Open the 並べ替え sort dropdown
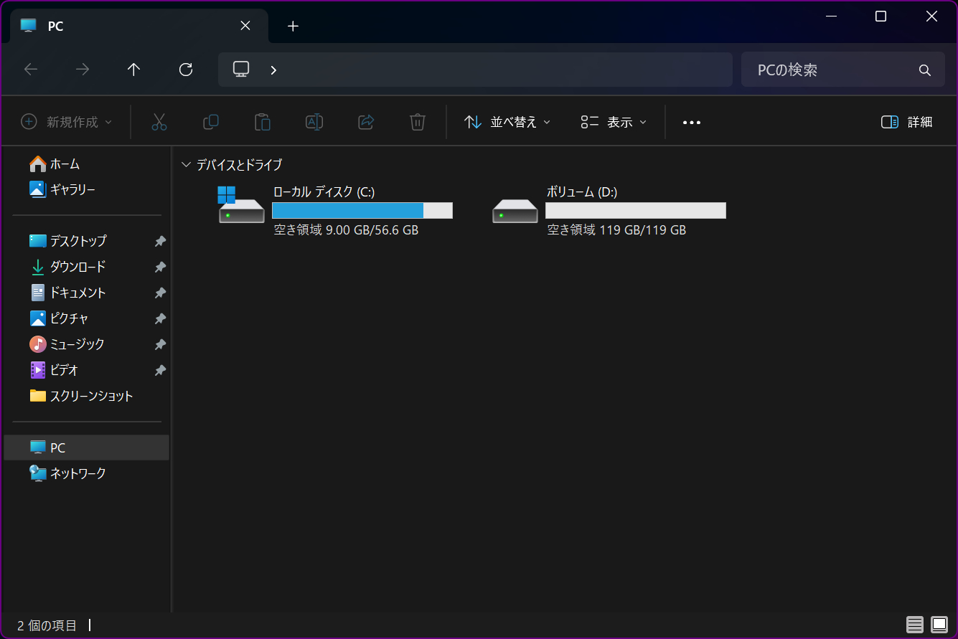 coord(507,122)
